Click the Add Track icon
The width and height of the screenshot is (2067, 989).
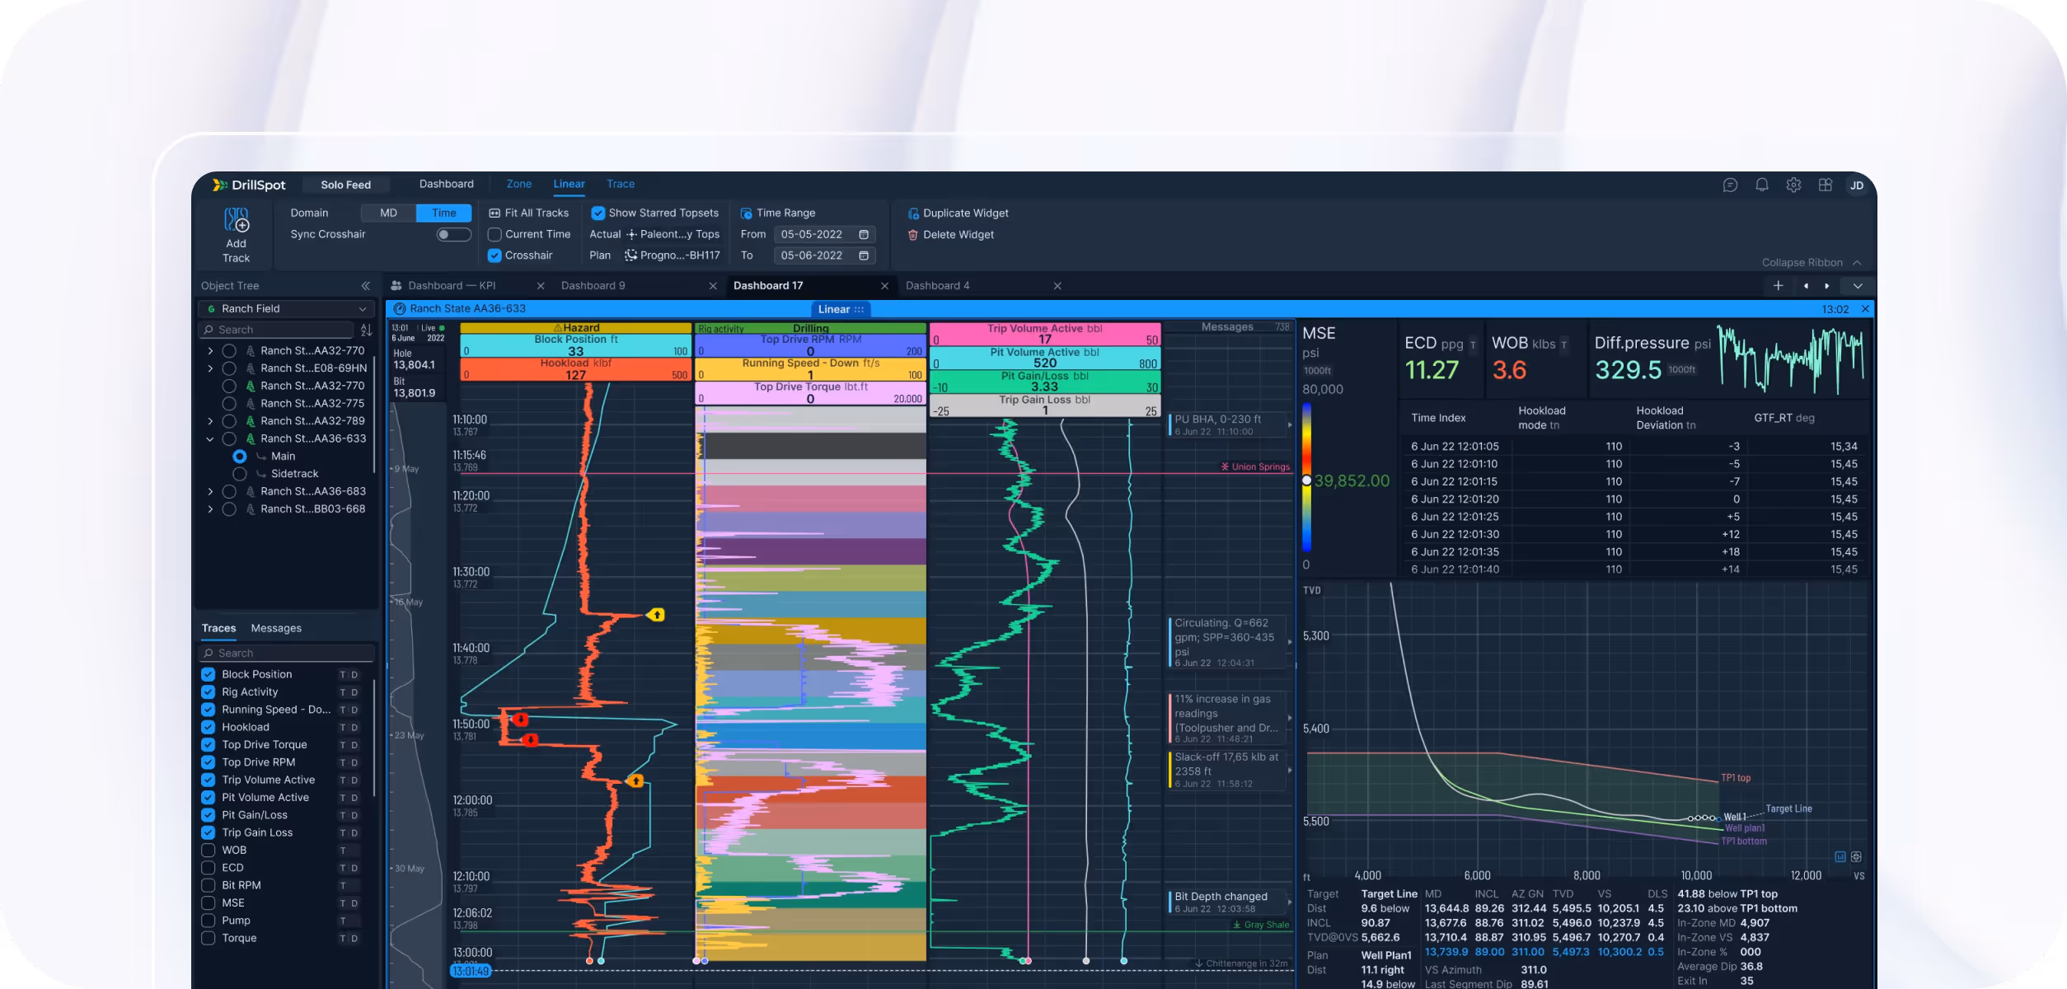tap(237, 220)
